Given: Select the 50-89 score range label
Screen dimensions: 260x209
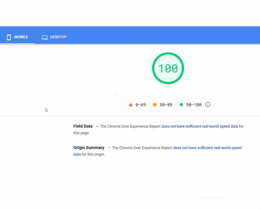Looking at the screenshot, I should 166,105.
